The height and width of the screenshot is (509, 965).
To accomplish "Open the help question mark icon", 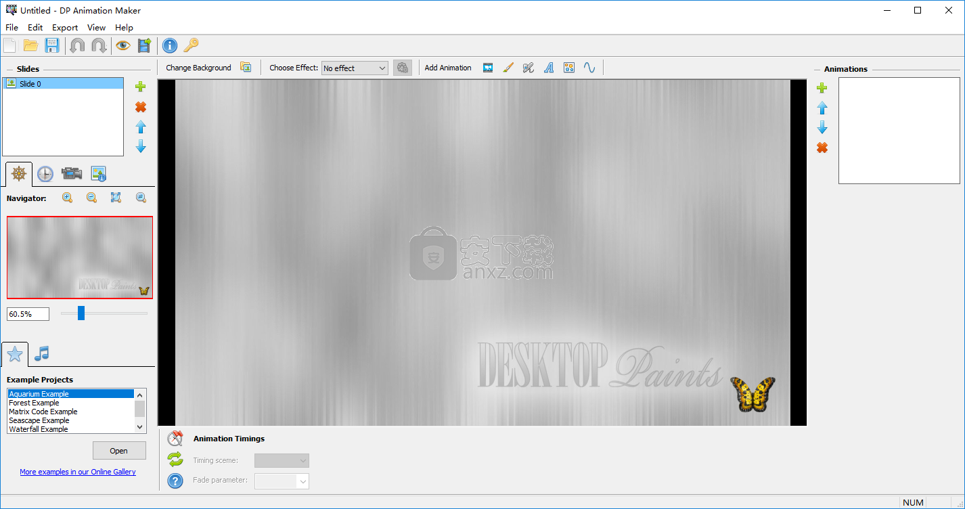I will (175, 481).
